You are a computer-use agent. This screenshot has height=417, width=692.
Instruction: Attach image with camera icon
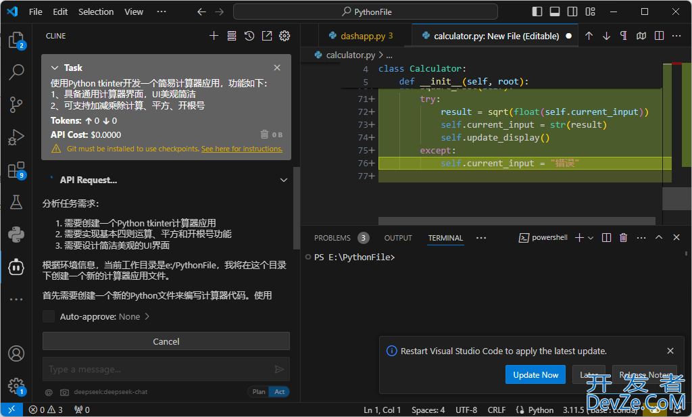tap(64, 392)
